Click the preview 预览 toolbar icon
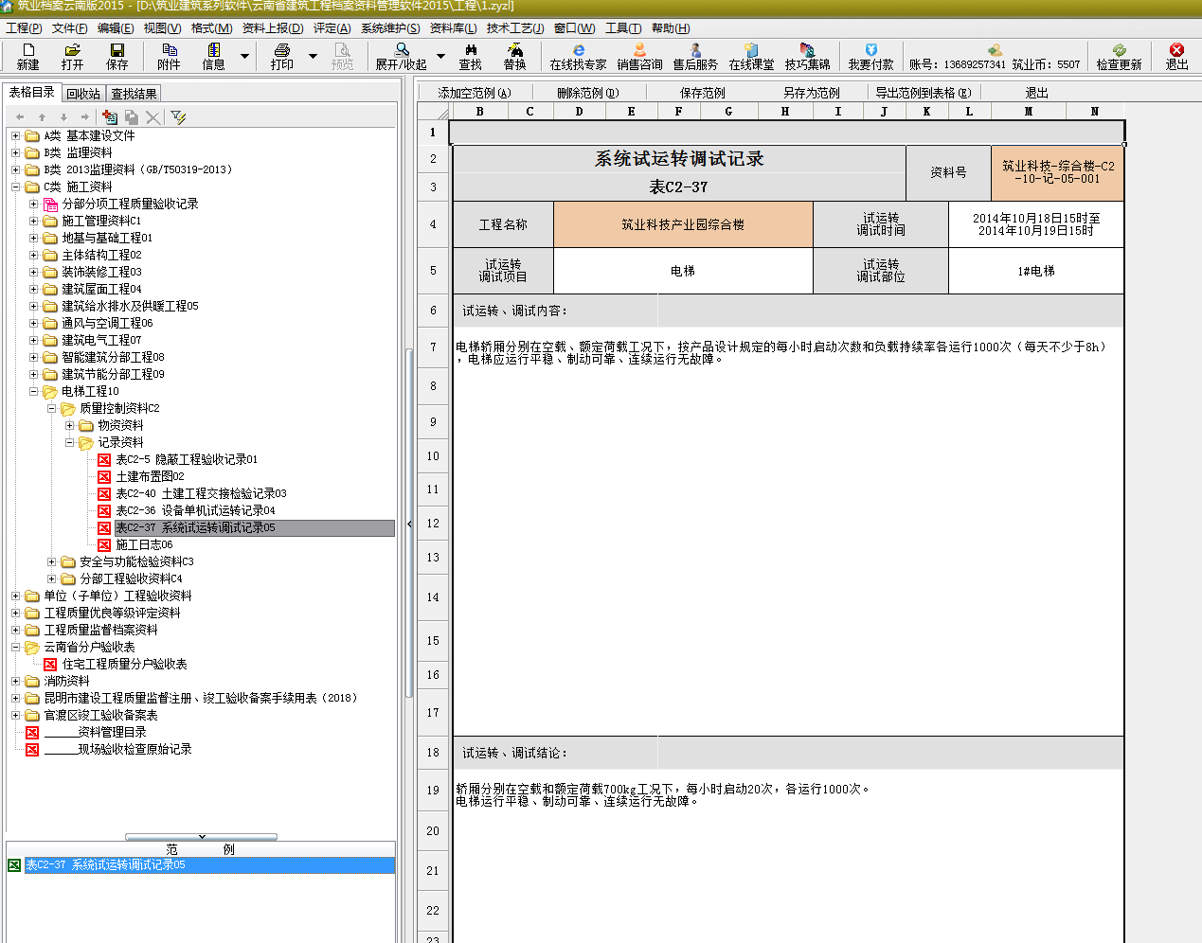 [x=342, y=56]
